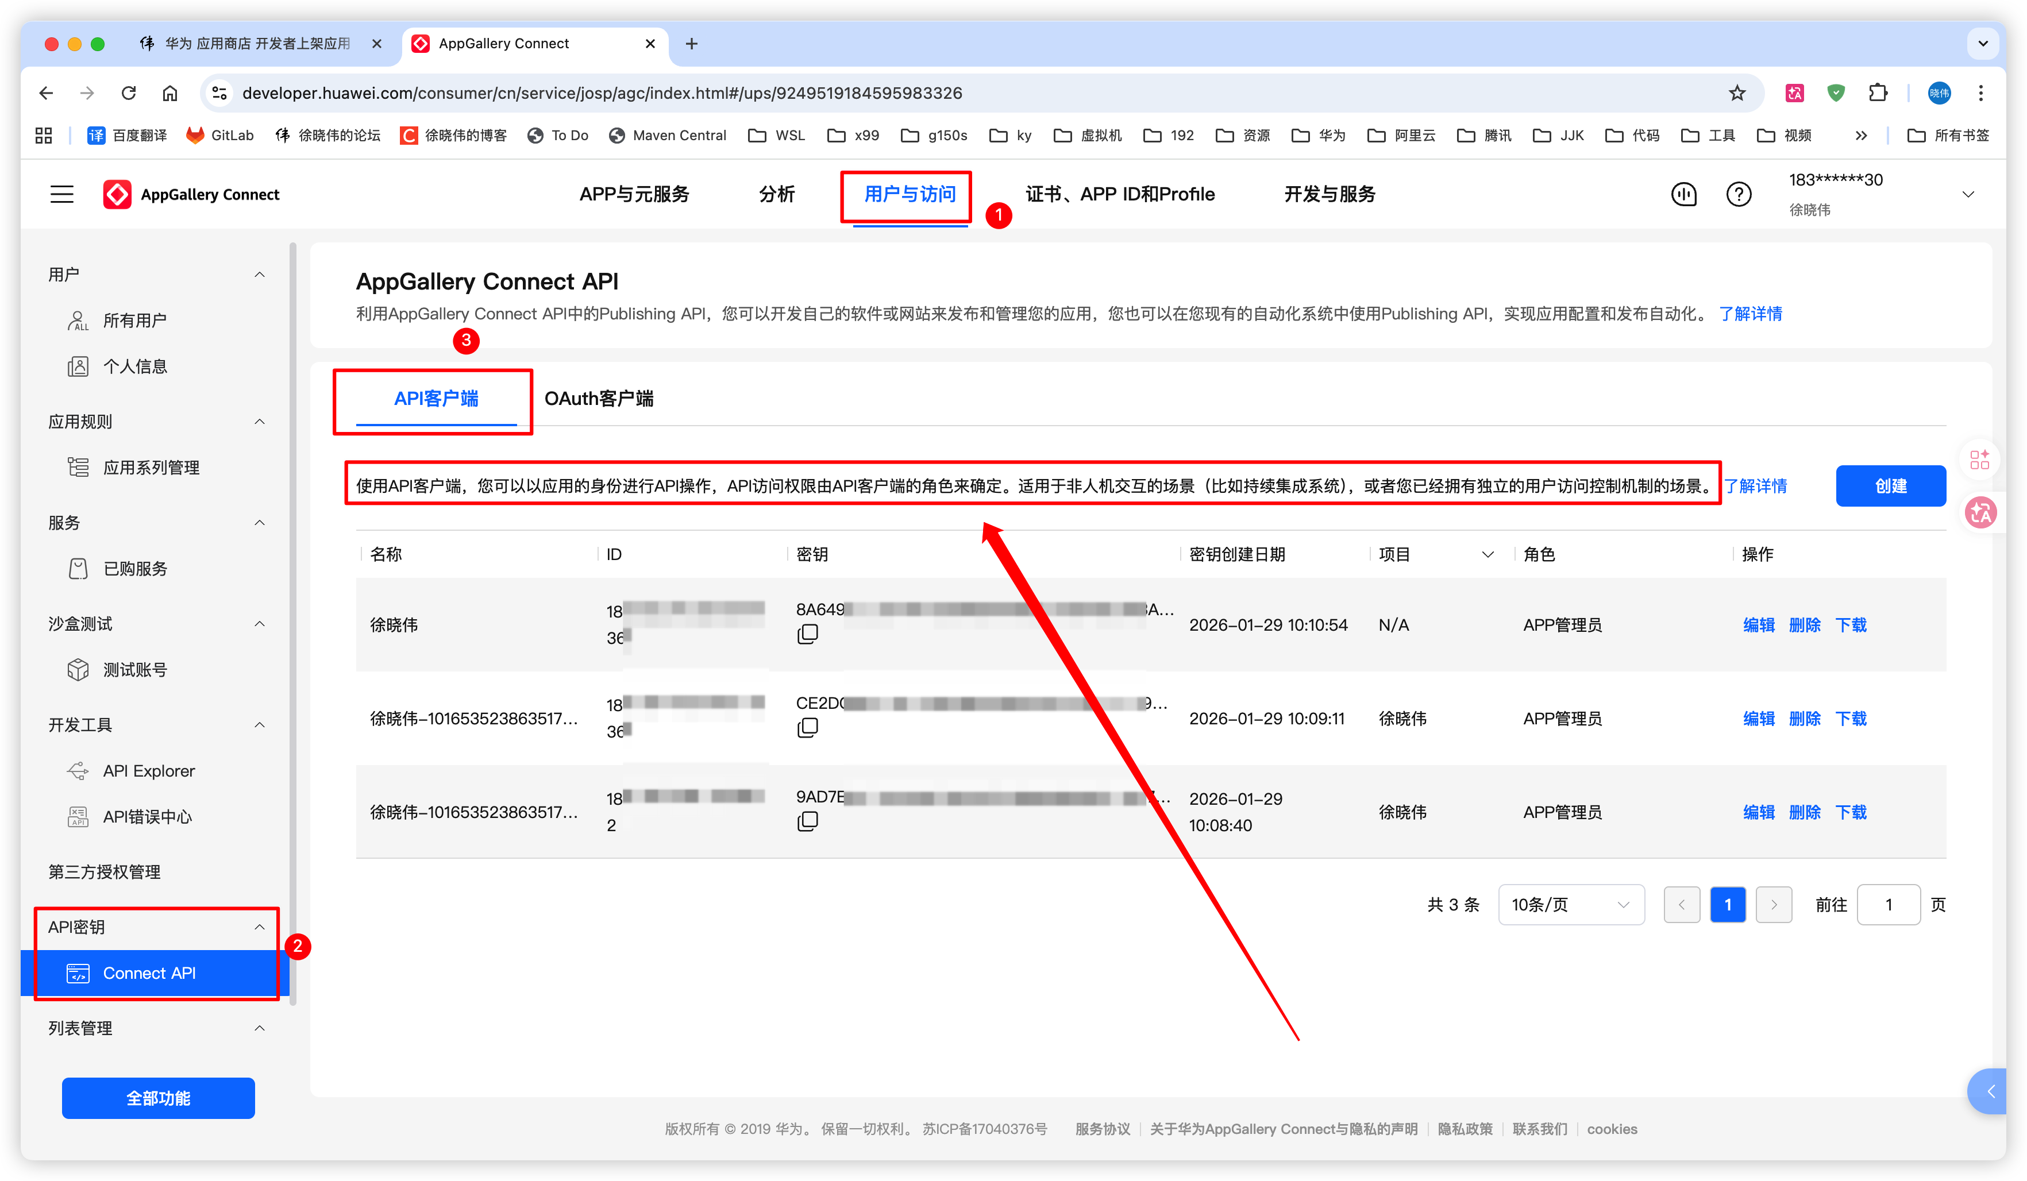This screenshot has width=2027, height=1181.
Task: Bookmark this page with the star icon
Action: [1737, 93]
